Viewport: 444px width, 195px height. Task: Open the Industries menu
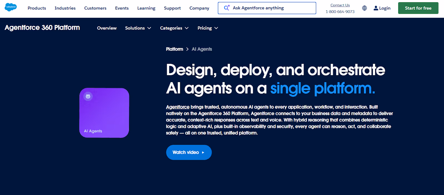pyautogui.click(x=65, y=8)
